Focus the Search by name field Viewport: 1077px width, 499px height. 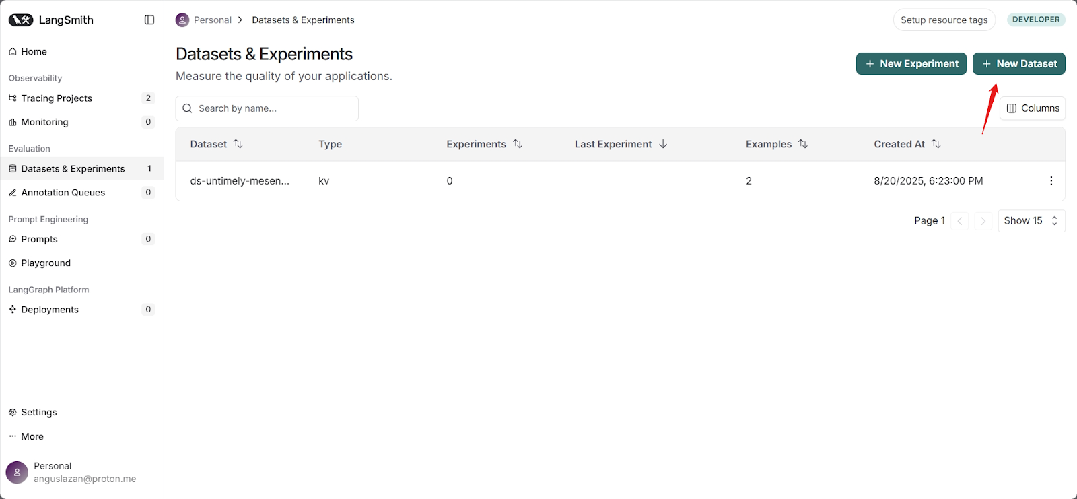pyautogui.click(x=267, y=108)
